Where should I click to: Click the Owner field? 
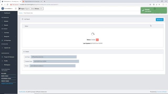[x=52, y=66]
